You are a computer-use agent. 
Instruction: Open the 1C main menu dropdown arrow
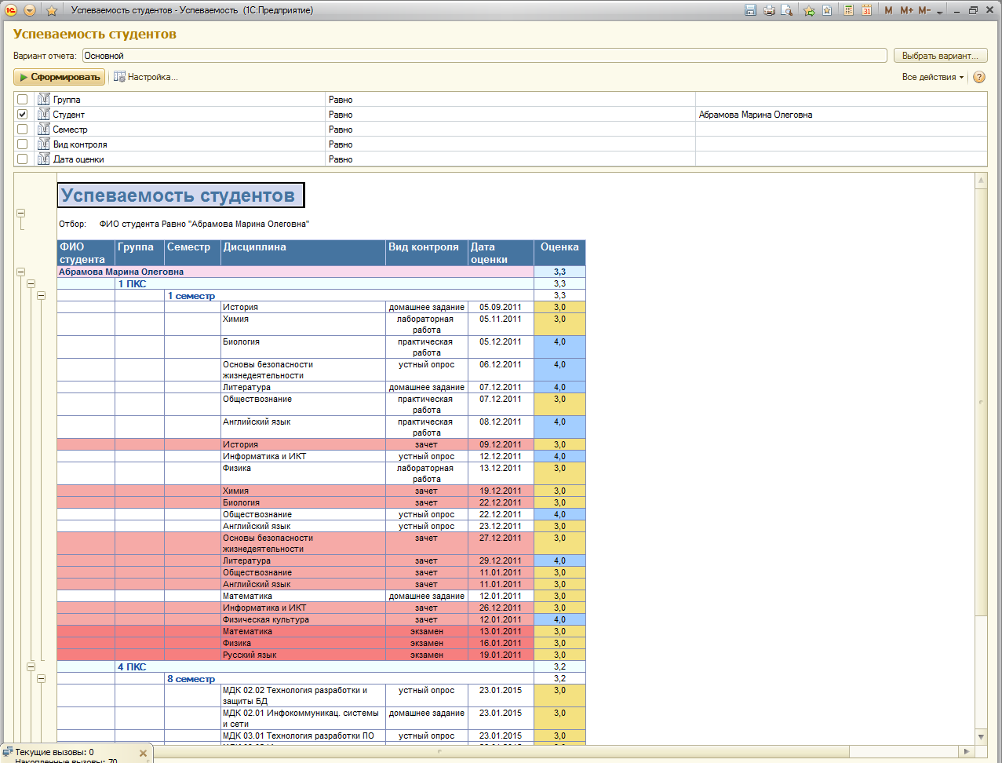[x=30, y=10]
